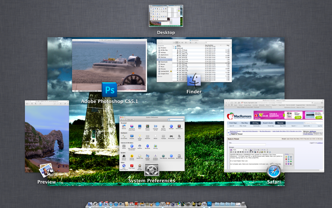Click Finder share toolbar button

196,43
